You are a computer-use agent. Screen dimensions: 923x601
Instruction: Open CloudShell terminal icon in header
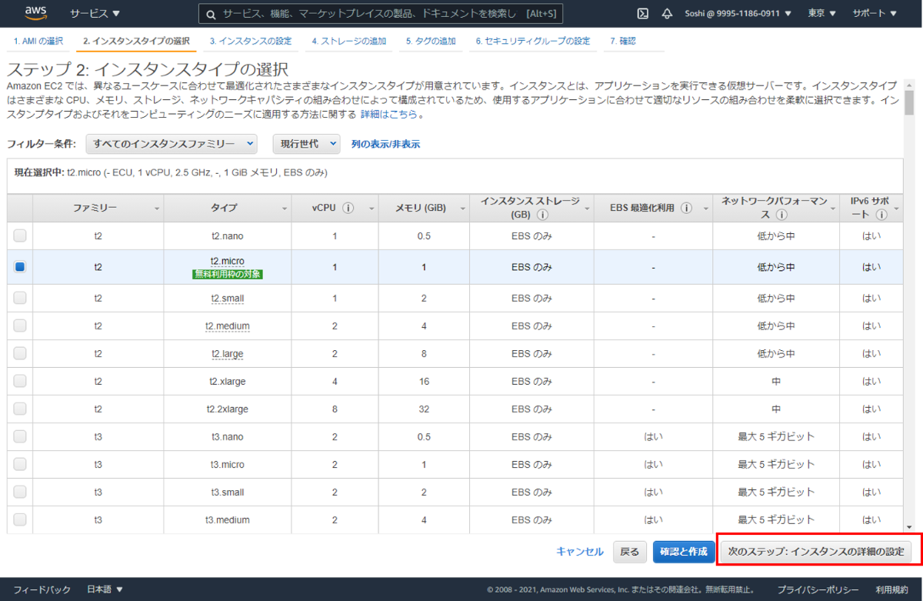point(643,13)
